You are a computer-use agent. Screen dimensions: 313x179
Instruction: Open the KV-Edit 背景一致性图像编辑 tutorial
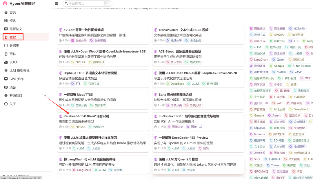click(83, 30)
